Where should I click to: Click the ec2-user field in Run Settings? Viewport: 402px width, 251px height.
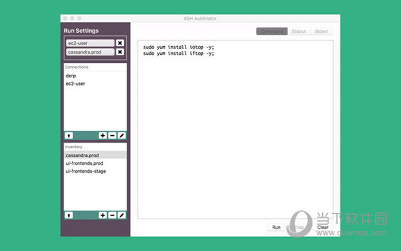coord(90,43)
